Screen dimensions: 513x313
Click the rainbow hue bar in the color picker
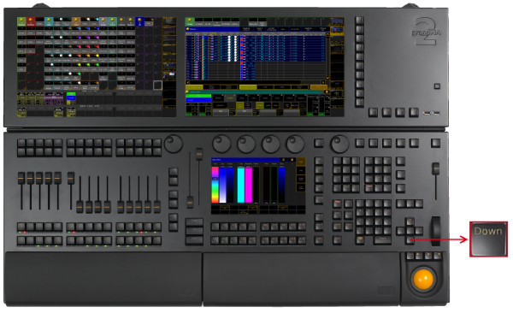pos(215,185)
